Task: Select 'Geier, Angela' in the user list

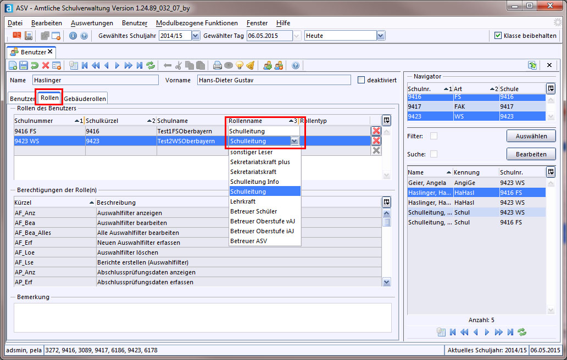Action: point(476,183)
